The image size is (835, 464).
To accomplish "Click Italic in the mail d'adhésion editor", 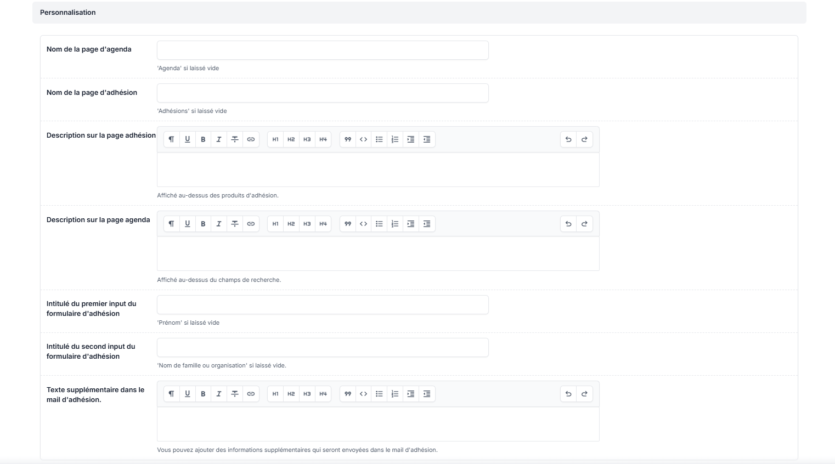I will click(219, 394).
